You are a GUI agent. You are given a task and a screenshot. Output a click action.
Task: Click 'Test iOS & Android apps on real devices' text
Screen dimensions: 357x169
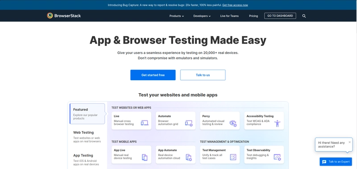click(86, 163)
